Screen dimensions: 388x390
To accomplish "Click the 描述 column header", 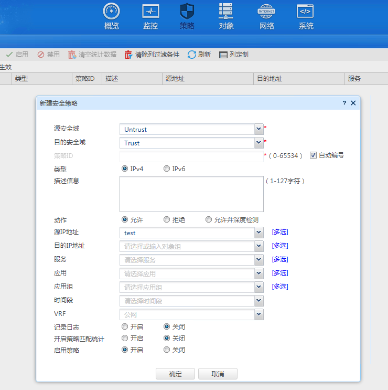I will coord(132,79).
